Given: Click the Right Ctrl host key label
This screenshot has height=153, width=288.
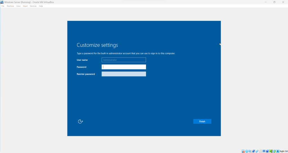Looking at the screenshot, I should point(284,151).
